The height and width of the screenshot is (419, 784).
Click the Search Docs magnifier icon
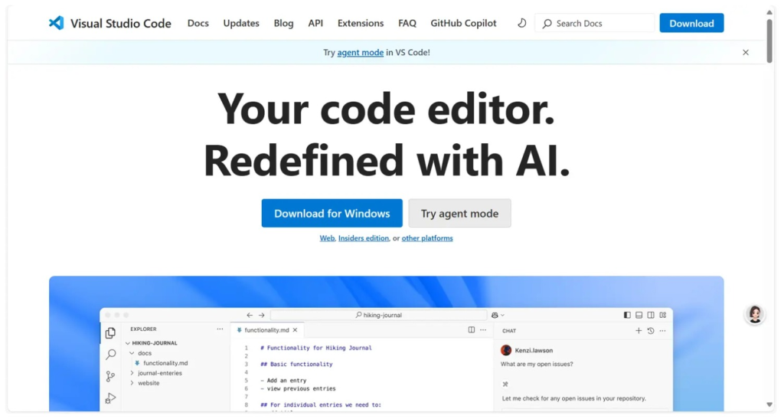[547, 24]
